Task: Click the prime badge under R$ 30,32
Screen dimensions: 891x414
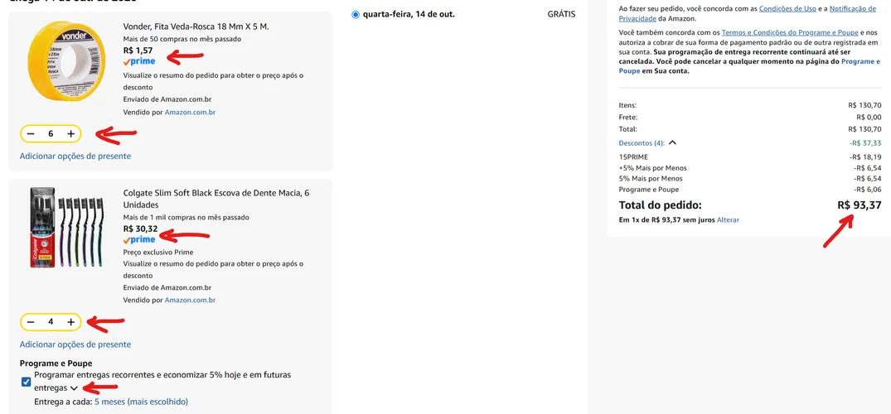Action: pos(138,239)
